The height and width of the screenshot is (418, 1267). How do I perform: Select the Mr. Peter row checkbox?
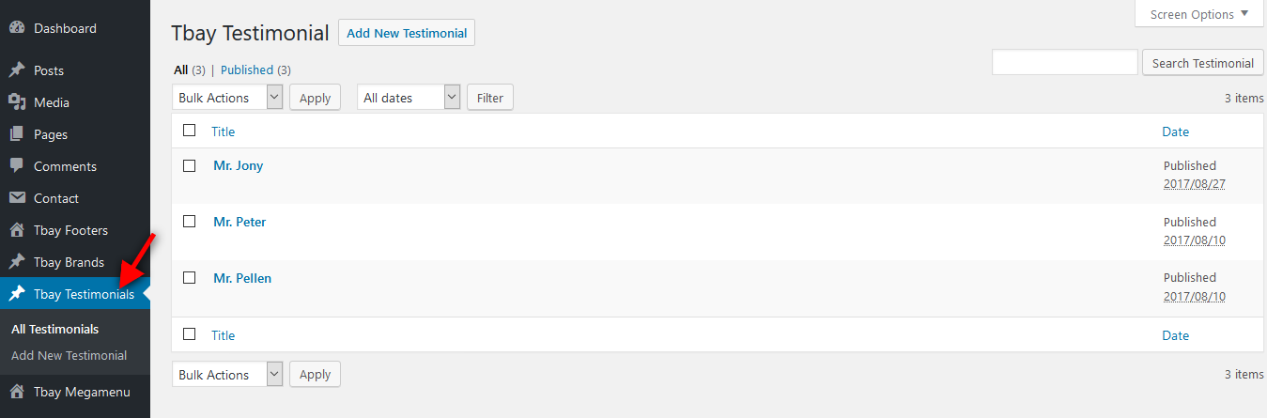coord(189,222)
